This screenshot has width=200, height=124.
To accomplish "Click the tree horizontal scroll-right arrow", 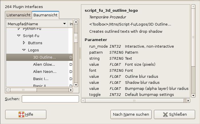I will pyautogui.click(x=71, y=90).
